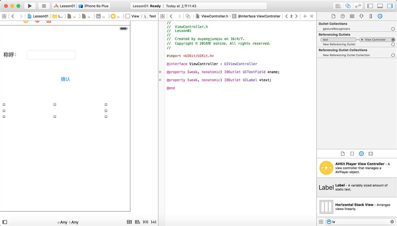Open the ViewController.h jump bar item
Image resolution: width=397 pixels, height=226 pixels.
(212, 16)
